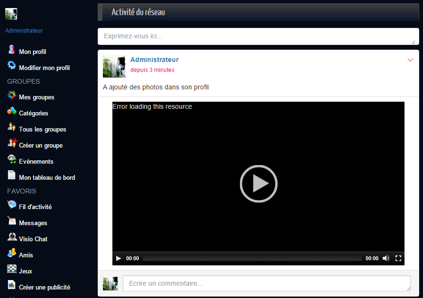Open Mon tableau de bord link

pos(47,178)
